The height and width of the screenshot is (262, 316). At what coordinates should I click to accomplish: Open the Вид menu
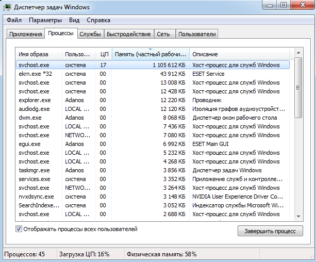[74, 21]
